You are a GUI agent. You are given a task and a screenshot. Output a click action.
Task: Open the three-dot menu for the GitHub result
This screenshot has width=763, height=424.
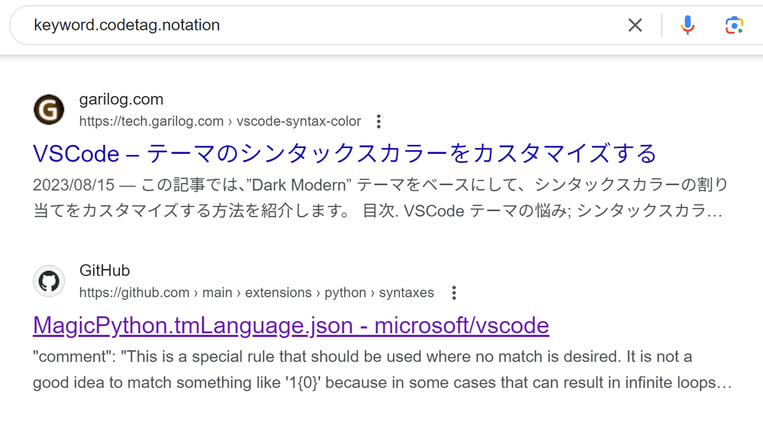(454, 292)
